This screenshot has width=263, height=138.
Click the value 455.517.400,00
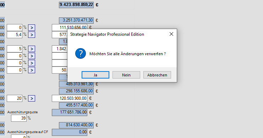[x=76, y=105]
